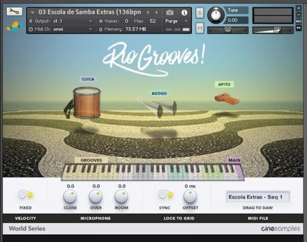The height and width of the screenshot is (242, 307).
Task: Click the OFFSET knob
Action: click(x=190, y=196)
